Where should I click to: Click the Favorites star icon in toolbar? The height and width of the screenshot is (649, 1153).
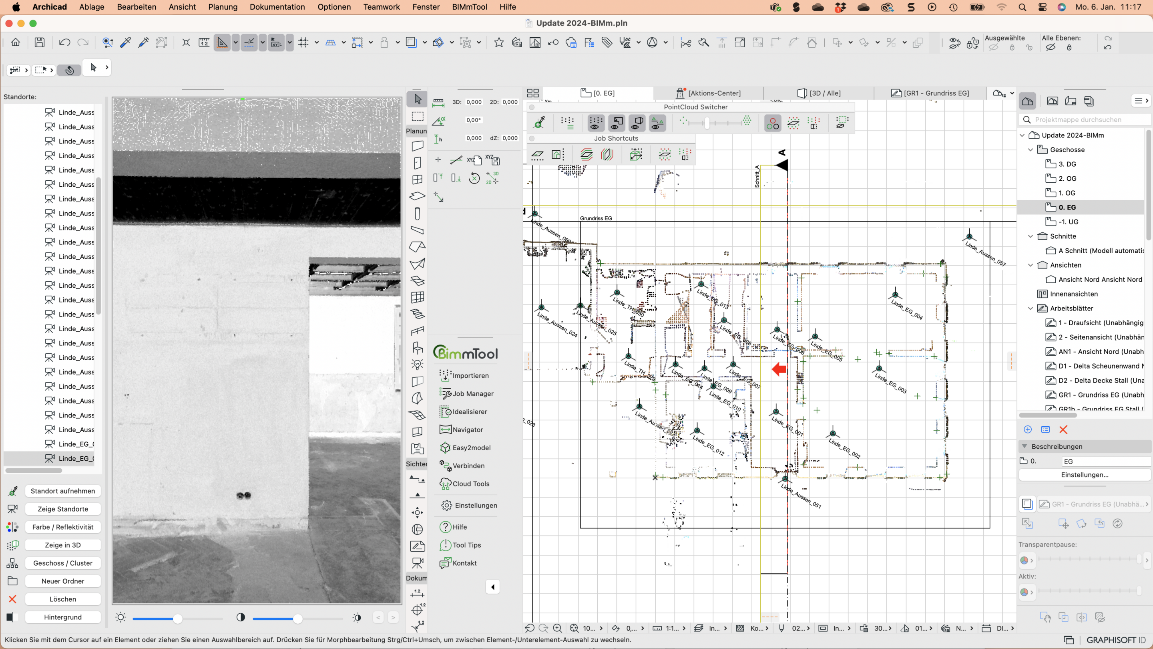(498, 42)
